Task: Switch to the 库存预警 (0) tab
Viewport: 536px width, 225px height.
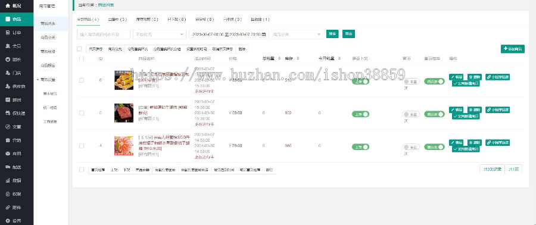Action: pyautogui.click(x=147, y=20)
